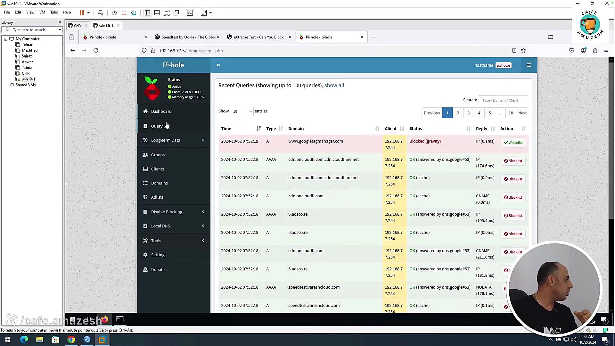Blacklist cdn.pncloudfl.com.cdn.cloudflare.net AAAA query
This screenshot has height=346, width=615.
tap(513, 161)
